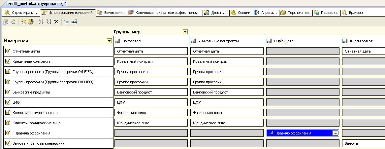Select Клиенты-физические лица dimension row
The image size is (385, 149).
58,113
